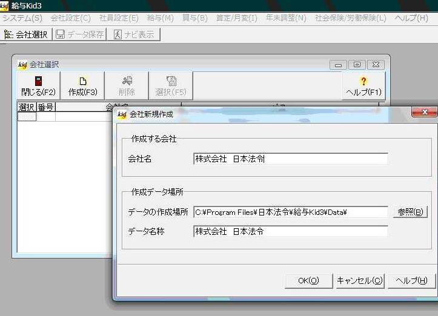Open the ヘルプ(H) menu in menu bar
The height and width of the screenshot is (316, 438).
[x=411, y=18]
